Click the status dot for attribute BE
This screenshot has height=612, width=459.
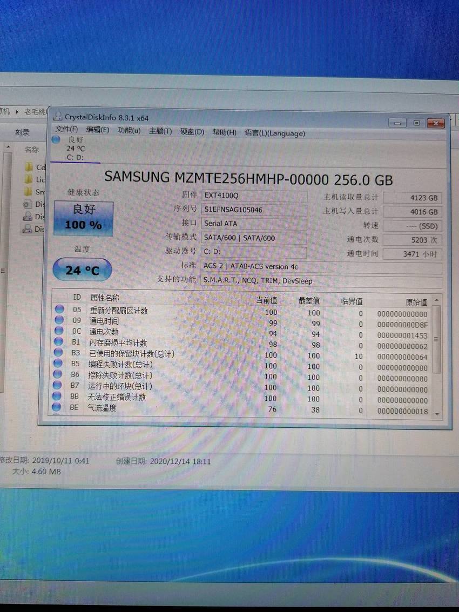click(56, 407)
